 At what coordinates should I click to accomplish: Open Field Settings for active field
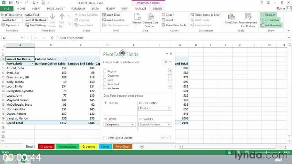pyautogui.click(x=35, y=25)
